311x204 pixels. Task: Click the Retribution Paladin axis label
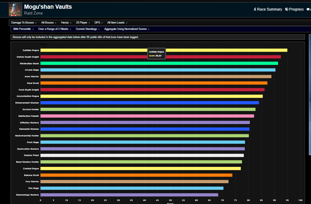[29, 116]
